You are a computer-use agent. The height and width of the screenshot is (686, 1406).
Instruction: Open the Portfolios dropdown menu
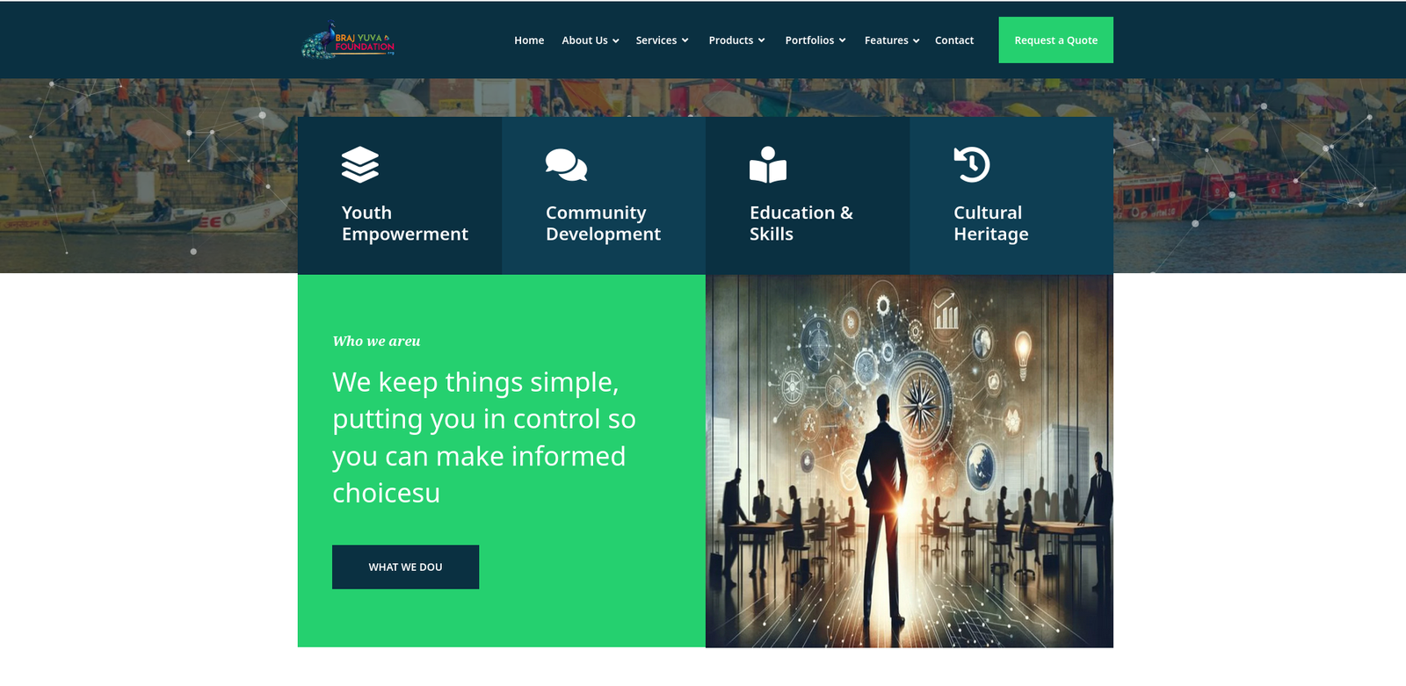point(815,40)
